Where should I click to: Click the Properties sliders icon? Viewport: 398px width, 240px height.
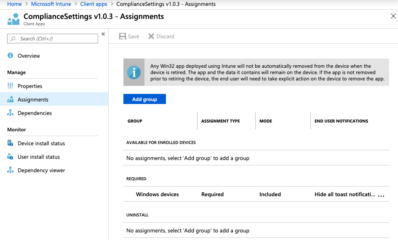coord(11,86)
